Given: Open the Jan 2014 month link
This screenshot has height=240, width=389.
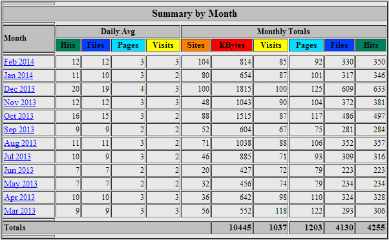Looking at the screenshot, I should [x=18, y=75].
